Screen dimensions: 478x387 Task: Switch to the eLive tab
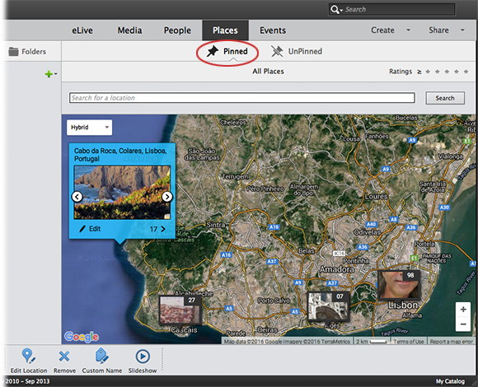82,30
